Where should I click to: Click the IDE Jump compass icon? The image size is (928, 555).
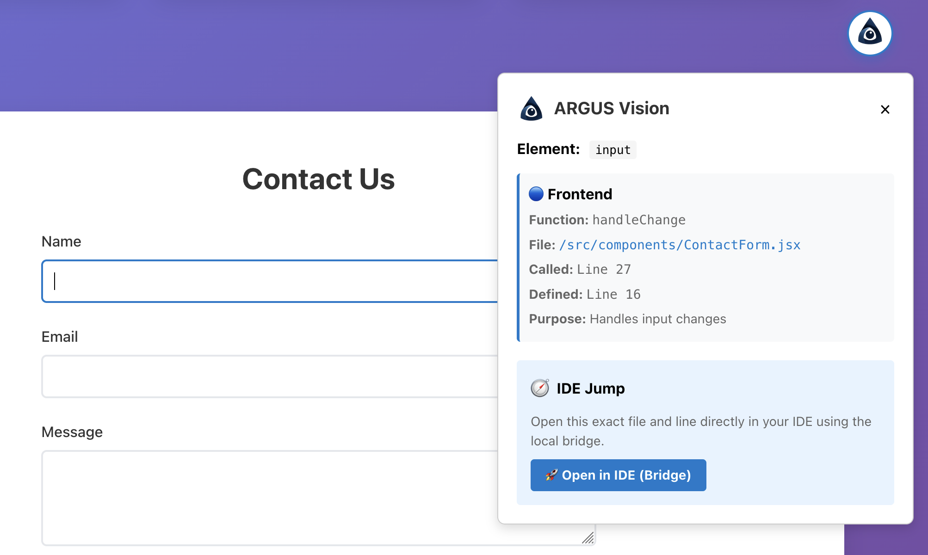[540, 388]
